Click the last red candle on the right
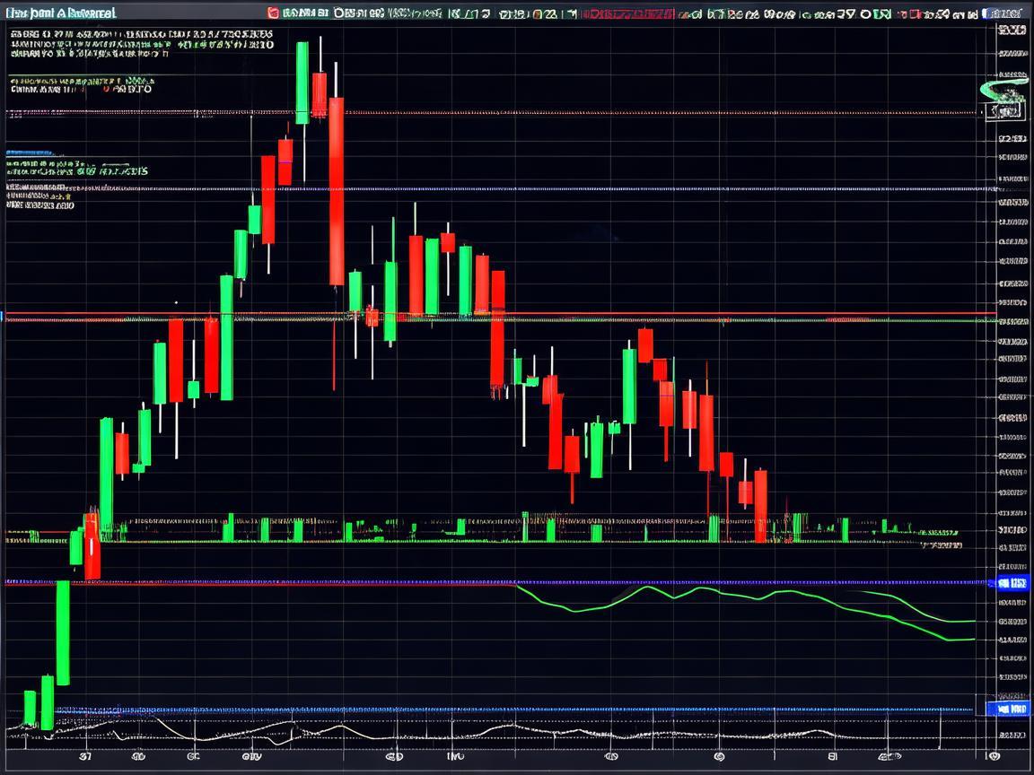 pyautogui.click(x=760, y=505)
